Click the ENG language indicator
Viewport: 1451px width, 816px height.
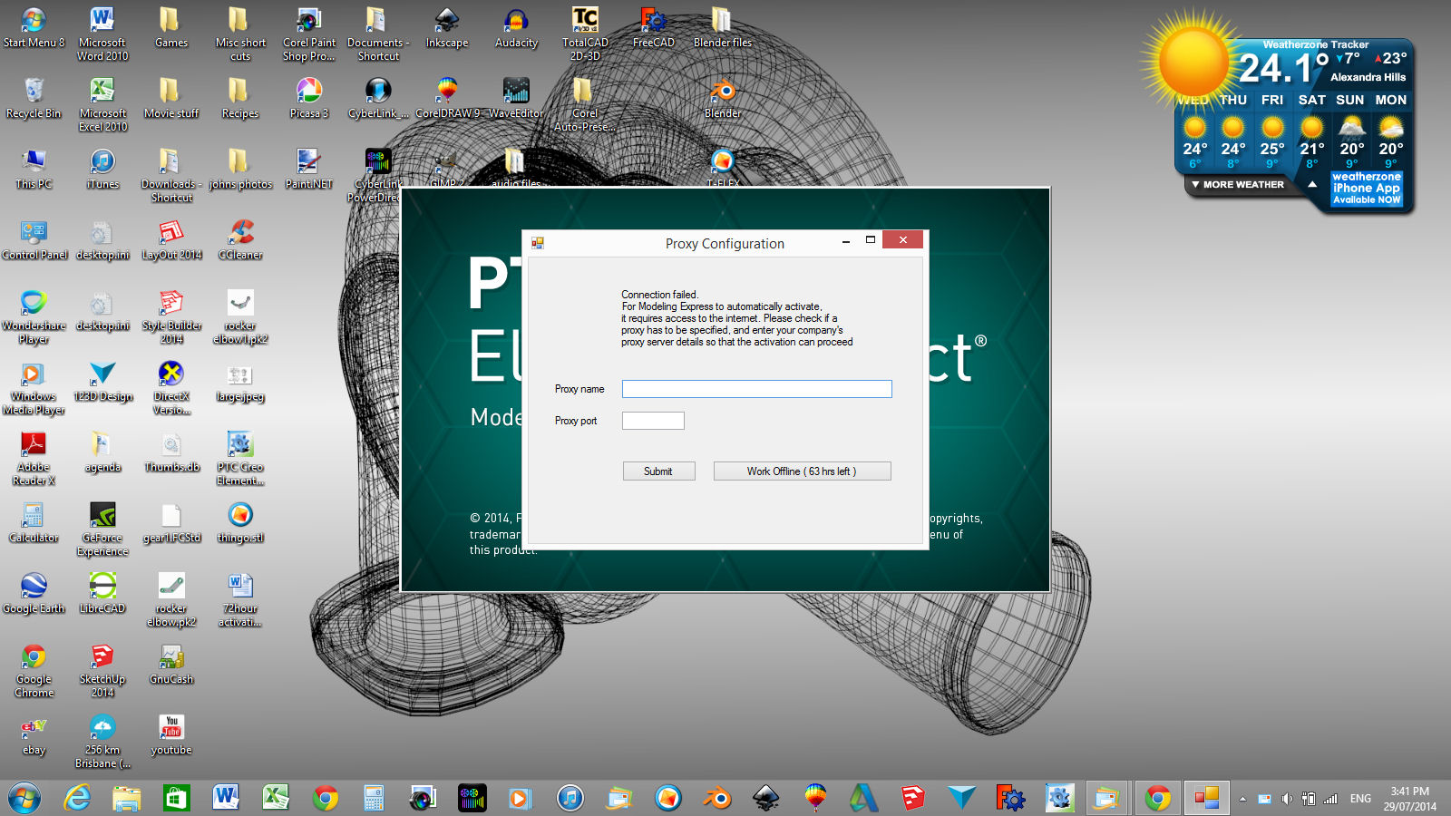[1360, 799]
